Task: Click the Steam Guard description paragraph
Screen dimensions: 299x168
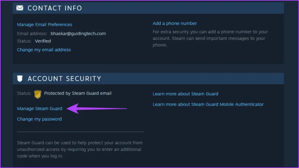Action: click(80, 149)
